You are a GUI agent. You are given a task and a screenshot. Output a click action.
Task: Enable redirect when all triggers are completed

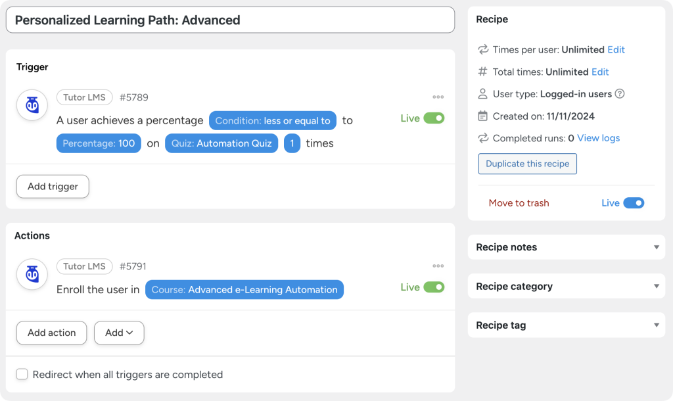tap(22, 374)
